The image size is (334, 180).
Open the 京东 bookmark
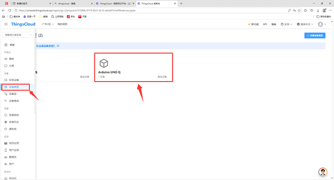tap(71, 16)
